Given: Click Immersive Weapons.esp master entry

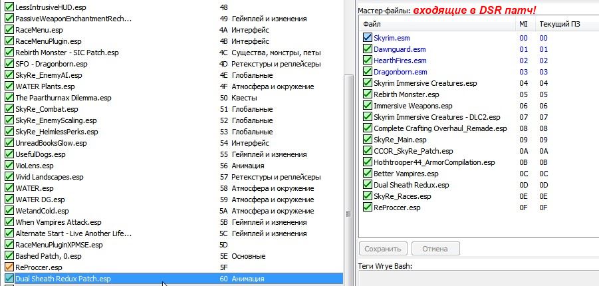Looking at the screenshot, I should pos(413,106).
